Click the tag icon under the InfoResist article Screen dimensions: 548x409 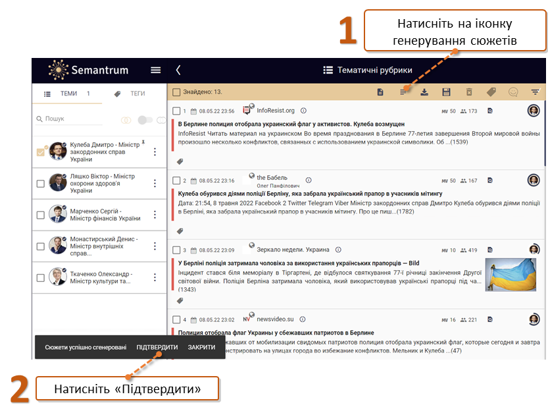pos(180,161)
